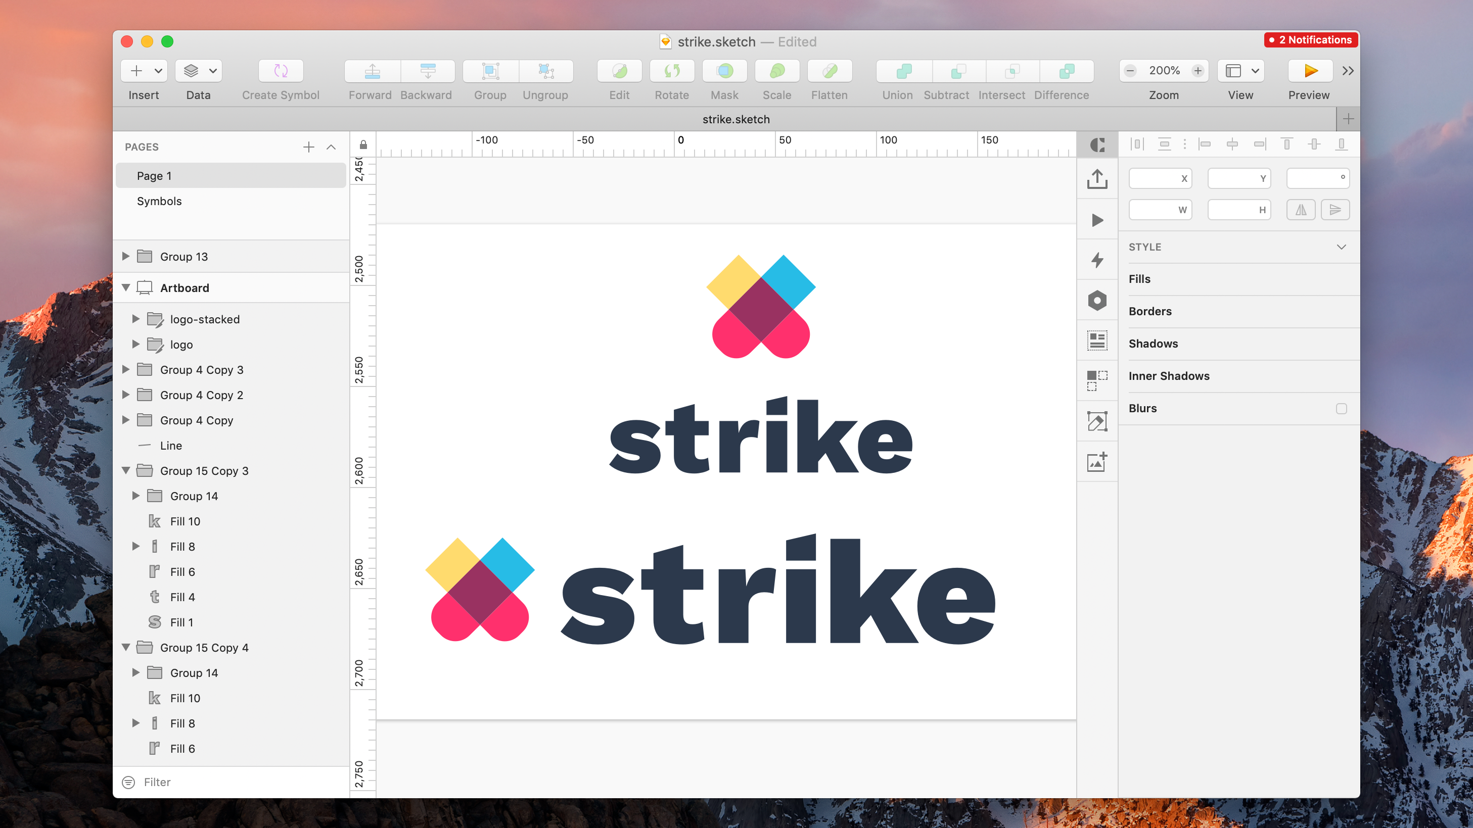Click the Edit tool icon
Image resolution: width=1473 pixels, height=828 pixels.
[619, 71]
